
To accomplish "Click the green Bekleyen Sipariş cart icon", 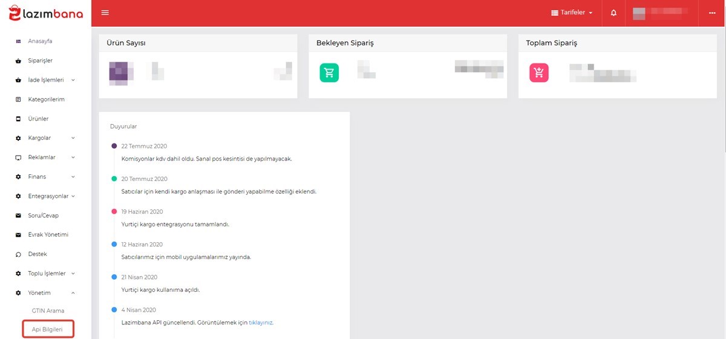I will [x=329, y=73].
